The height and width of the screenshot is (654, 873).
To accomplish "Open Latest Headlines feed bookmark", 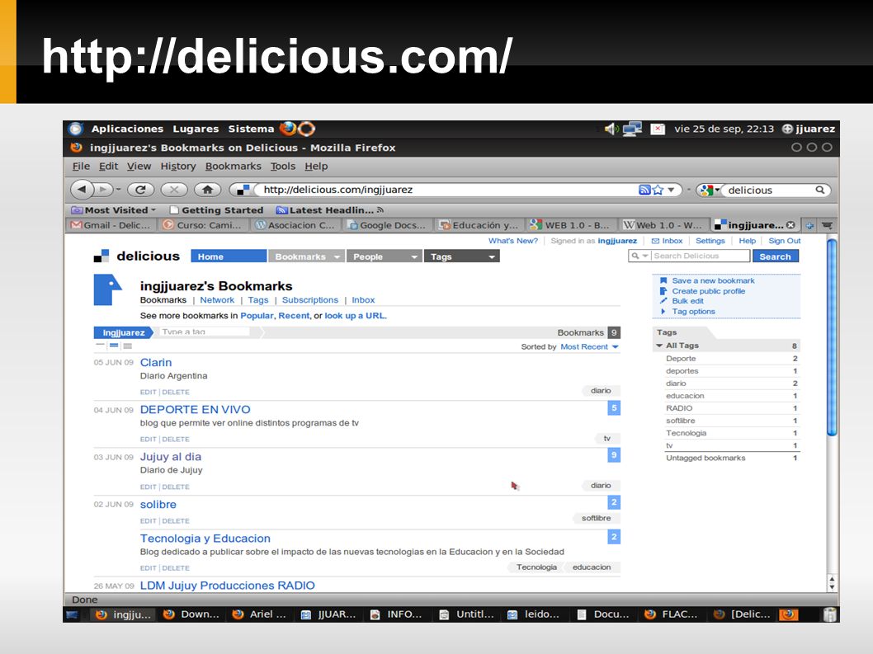I will [x=330, y=209].
